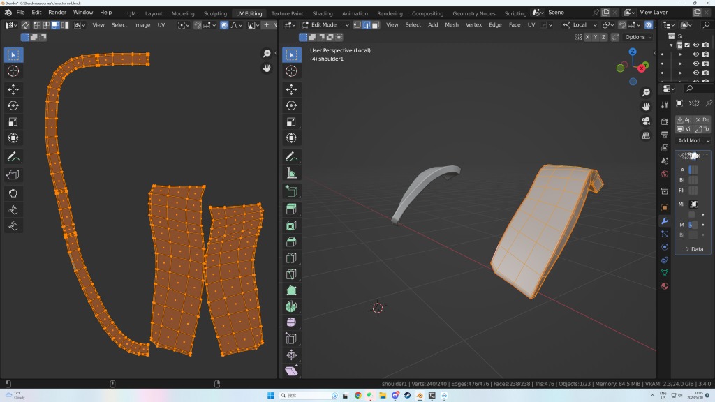715x402 pixels.
Task: Open the File menu
Action: (x=20, y=13)
